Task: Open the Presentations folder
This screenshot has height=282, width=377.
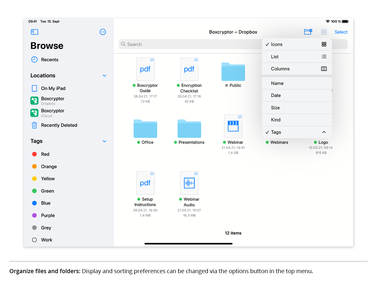Action: click(189, 129)
